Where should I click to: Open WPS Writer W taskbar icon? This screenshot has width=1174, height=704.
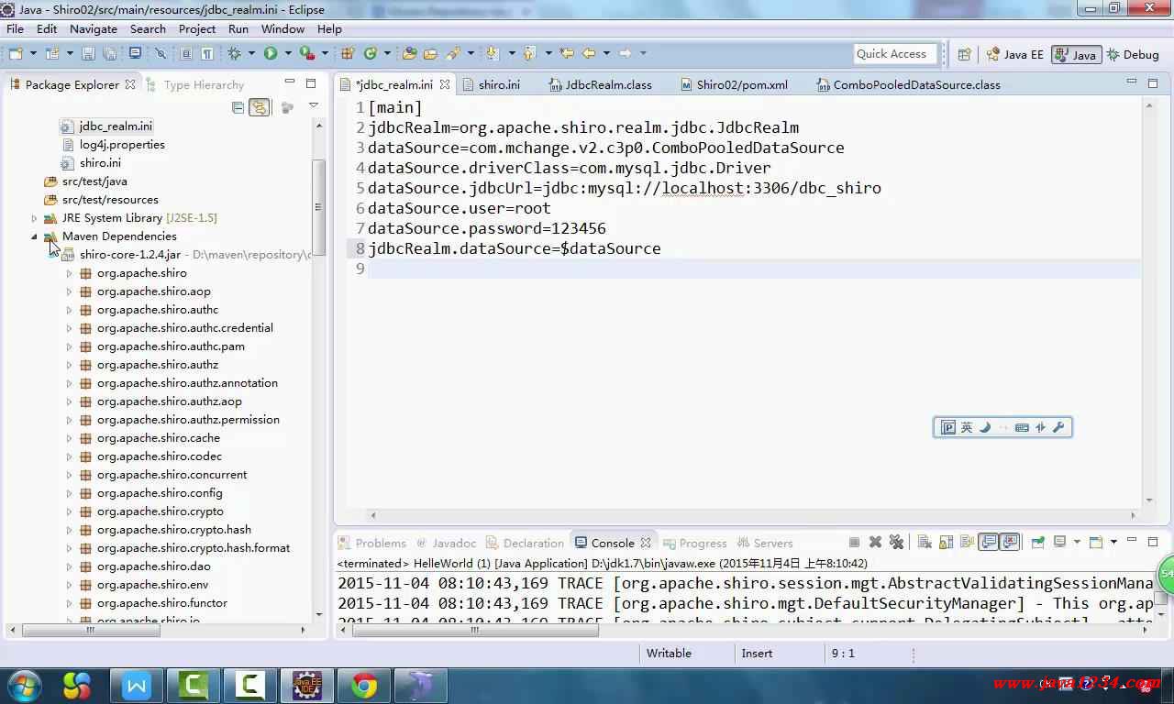[x=136, y=685]
